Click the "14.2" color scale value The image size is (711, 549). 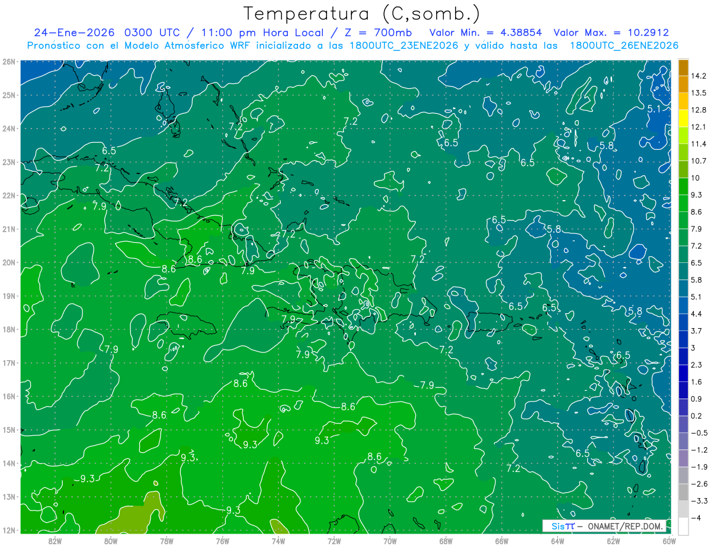pyautogui.click(x=699, y=76)
